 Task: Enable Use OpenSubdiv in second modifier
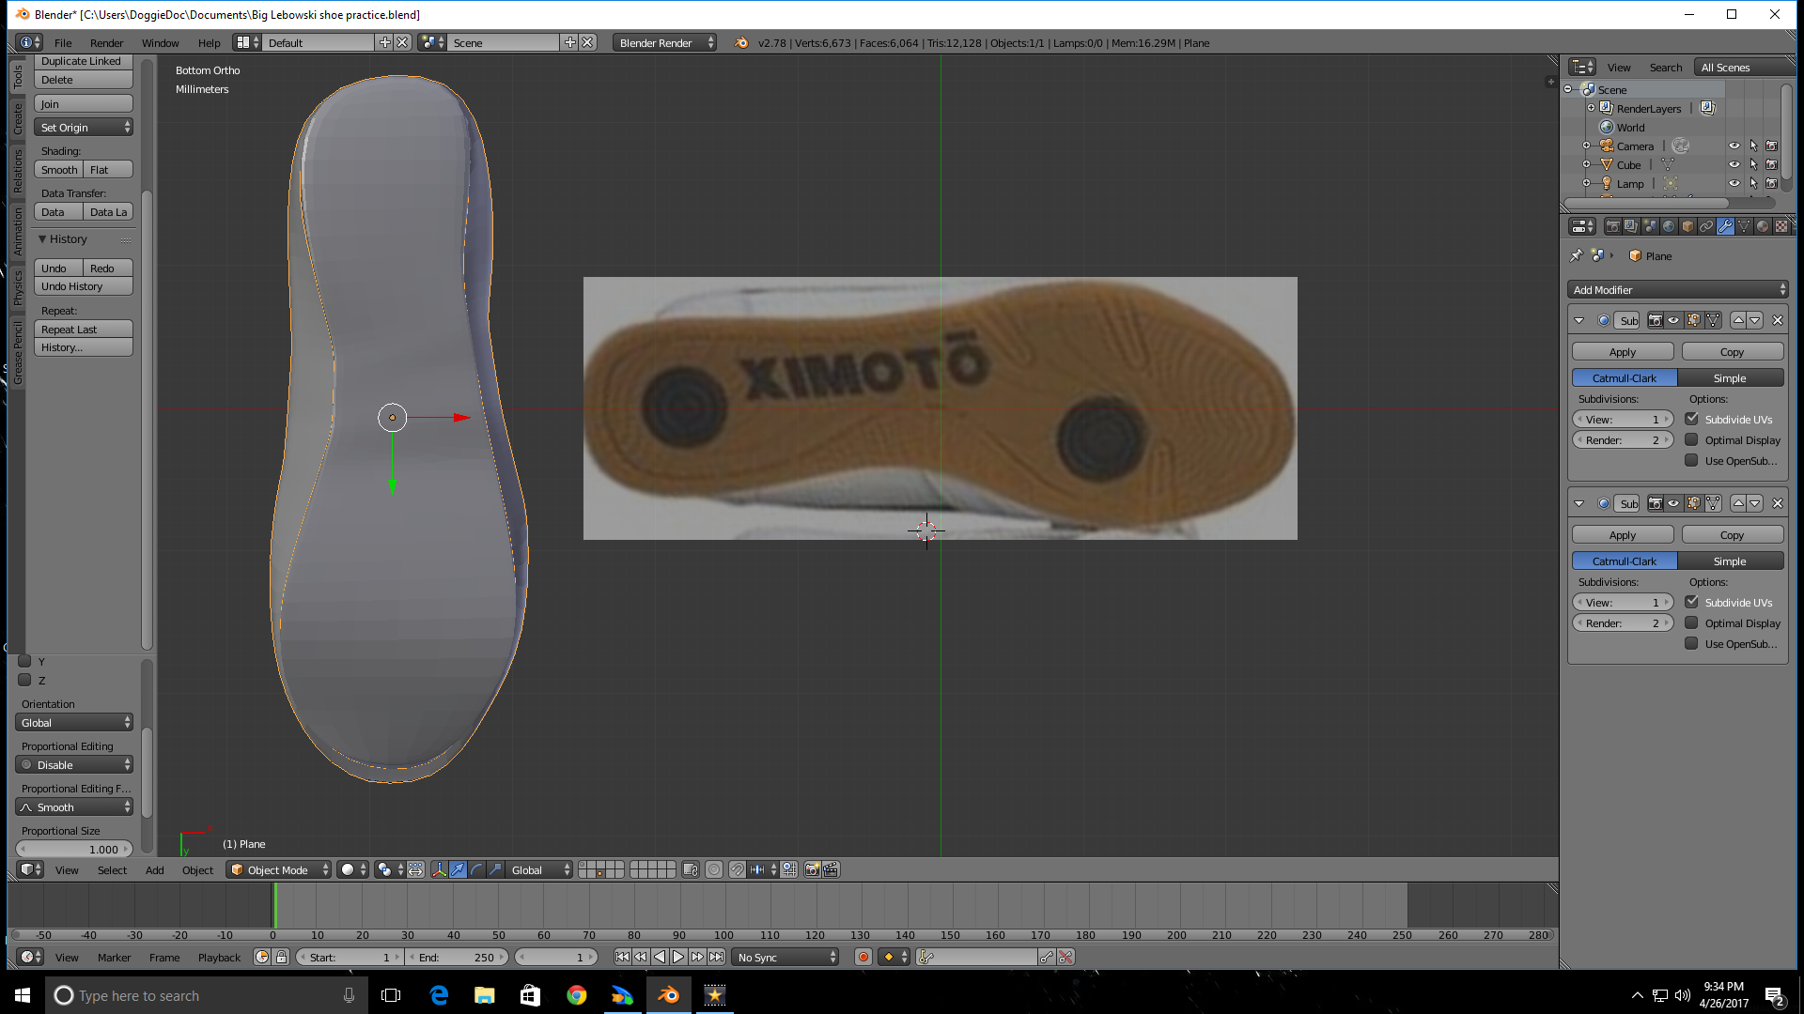click(x=1691, y=643)
